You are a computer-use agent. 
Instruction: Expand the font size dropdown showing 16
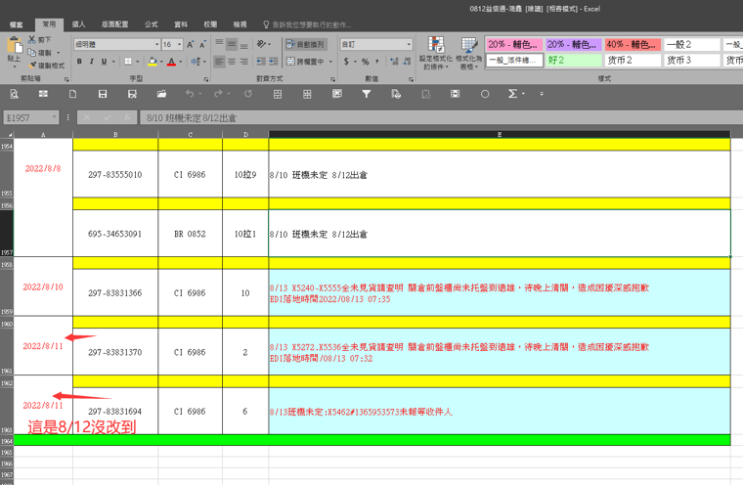[x=179, y=45]
